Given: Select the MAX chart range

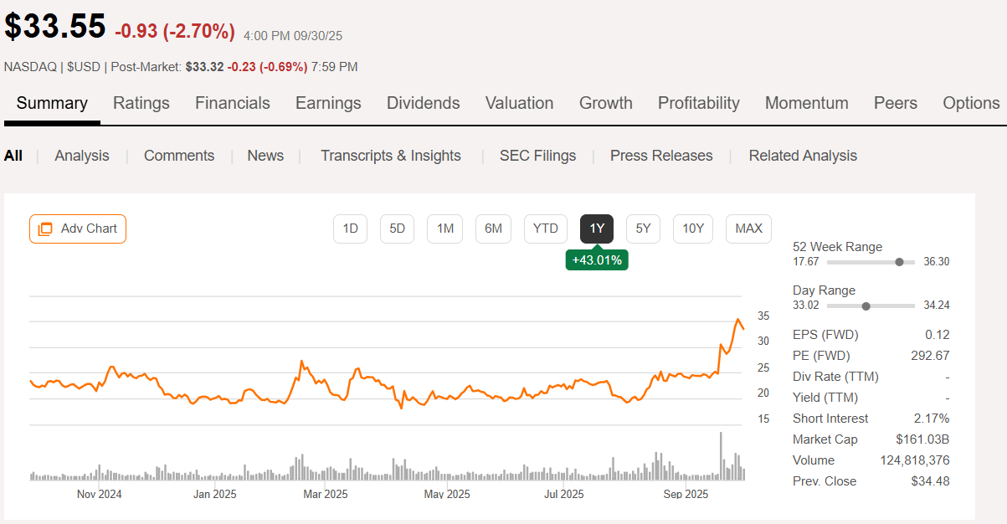Looking at the screenshot, I should pos(748,228).
